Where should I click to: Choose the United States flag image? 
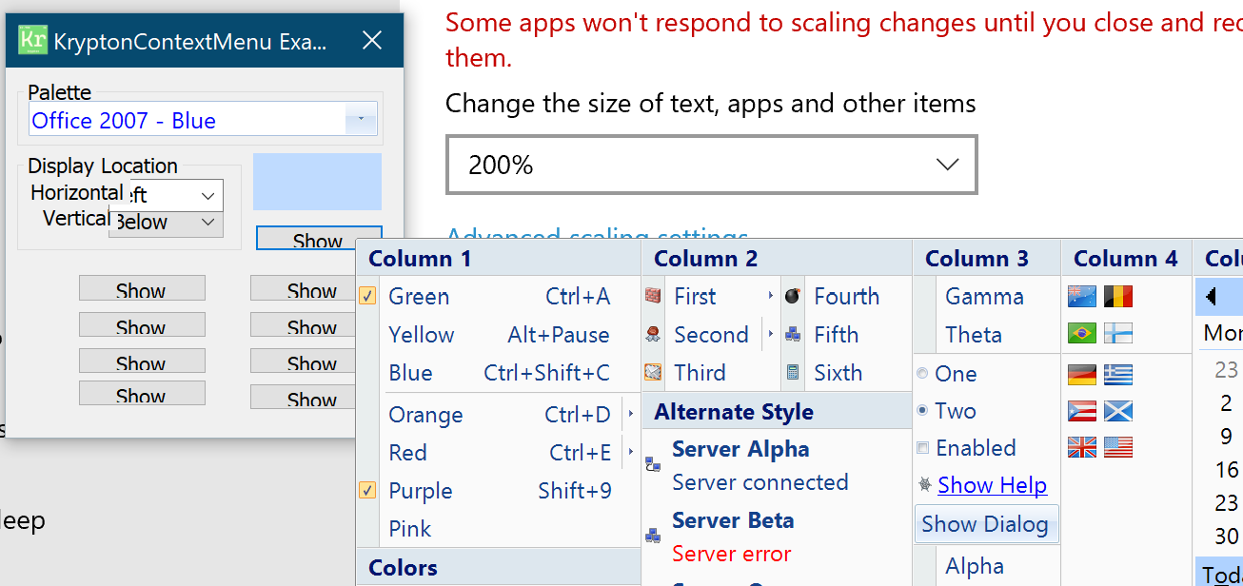(x=1118, y=447)
